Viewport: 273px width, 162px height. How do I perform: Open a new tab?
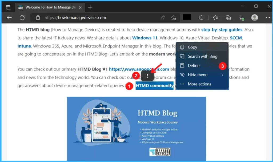(90, 7)
